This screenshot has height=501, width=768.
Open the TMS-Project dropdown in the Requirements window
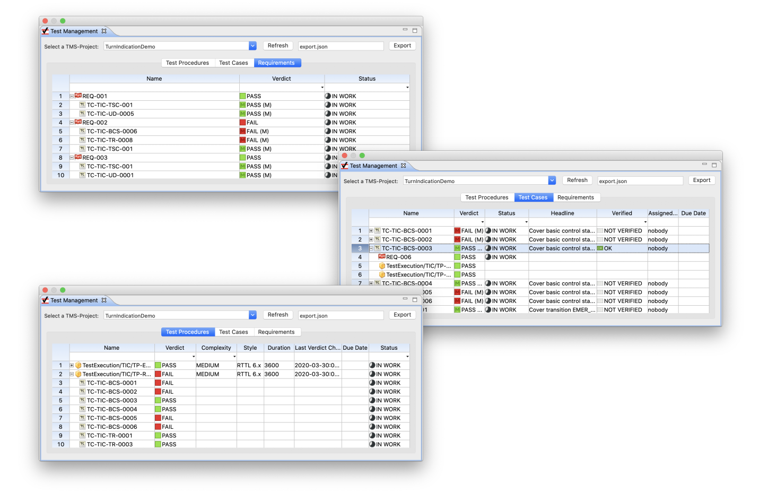tap(252, 46)
